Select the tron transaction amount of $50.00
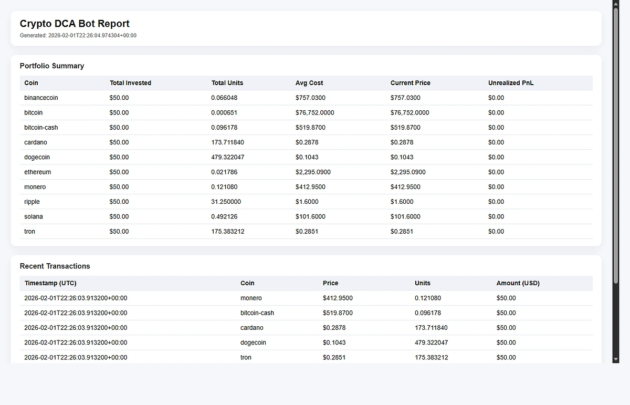Screen dimensions: 630x405 (506, 357)
